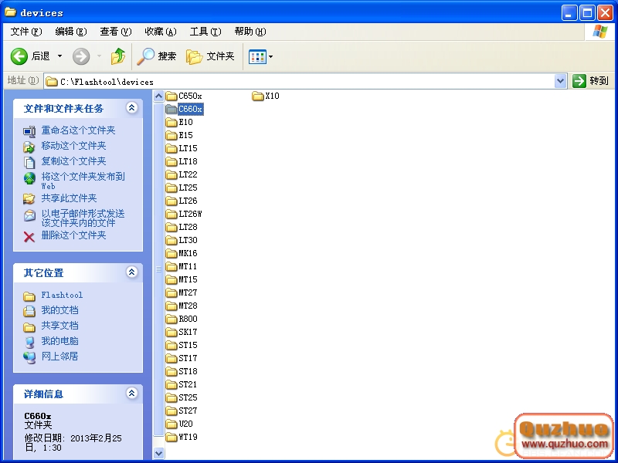The image size is (618, 463).
Task: Click the Go (转到) button
Action: (x=591, y=81)
